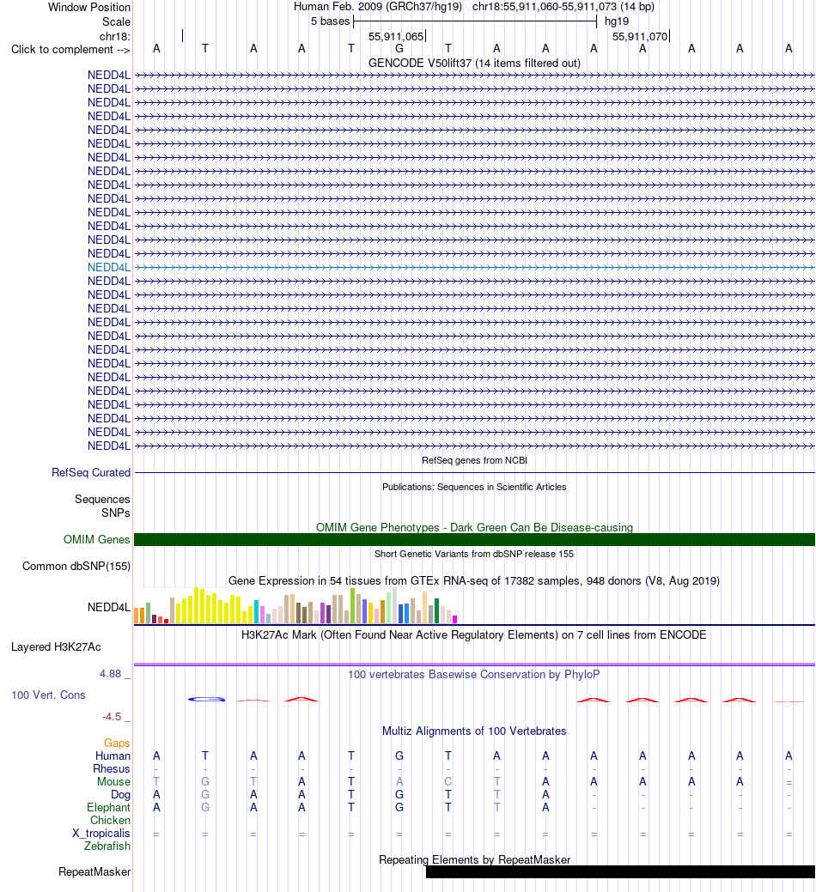Open the Layered H3K27Ac track label
This screenshot has height=892, width=816.
tap(56, 646)
